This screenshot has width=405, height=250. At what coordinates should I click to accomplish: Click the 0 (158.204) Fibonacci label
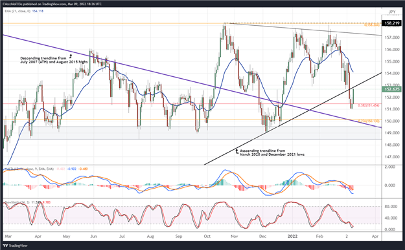click(372, 25)
